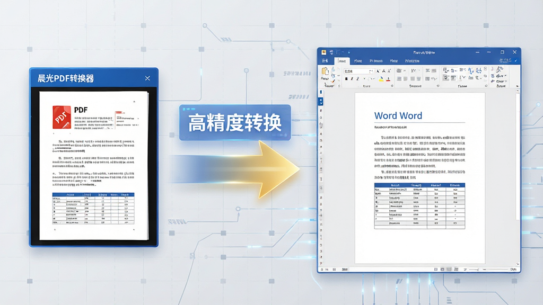
Task: Open the Font group dialog launcher
Action: [392, 86]
